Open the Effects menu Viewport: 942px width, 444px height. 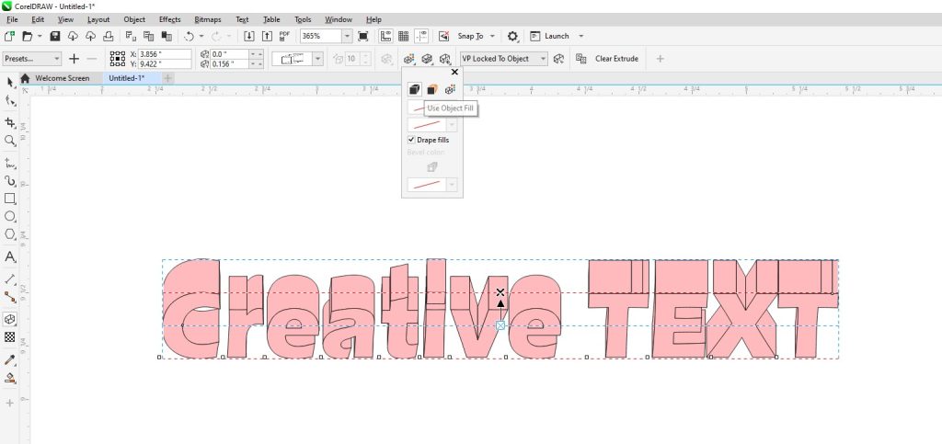pos(169,19)
